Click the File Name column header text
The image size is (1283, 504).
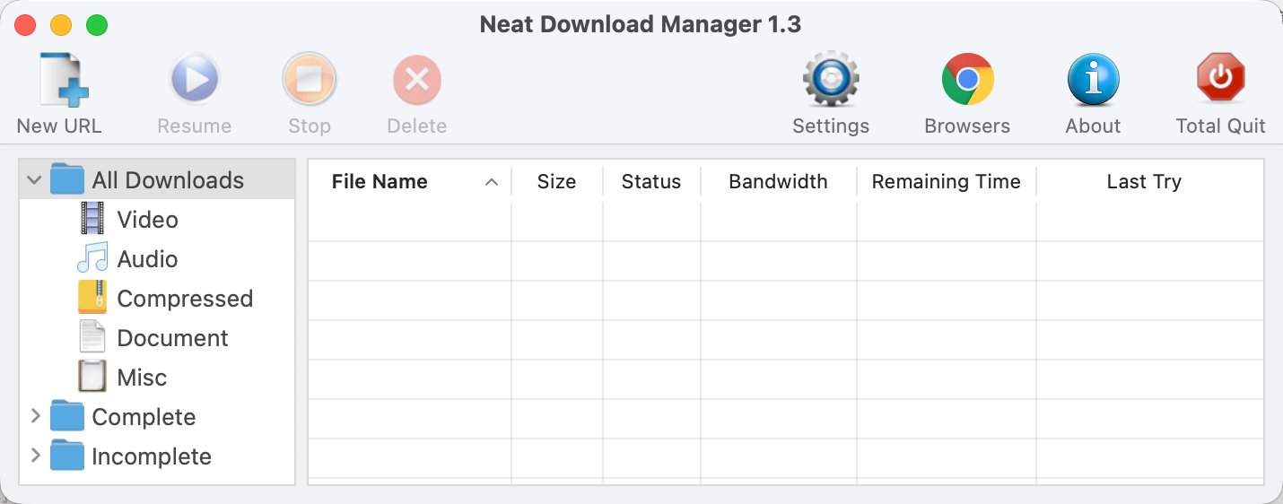tap(380, 181)
